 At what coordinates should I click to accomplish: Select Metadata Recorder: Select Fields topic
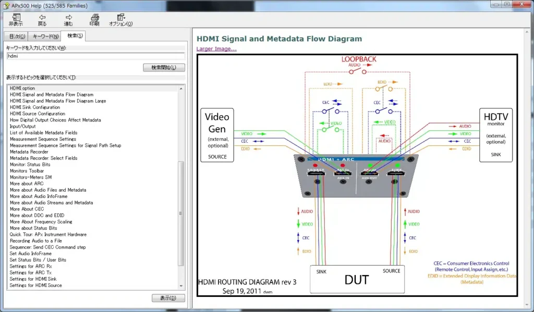44,158
